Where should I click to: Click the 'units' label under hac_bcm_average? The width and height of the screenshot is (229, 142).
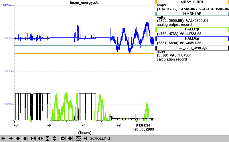coord(161,52)
